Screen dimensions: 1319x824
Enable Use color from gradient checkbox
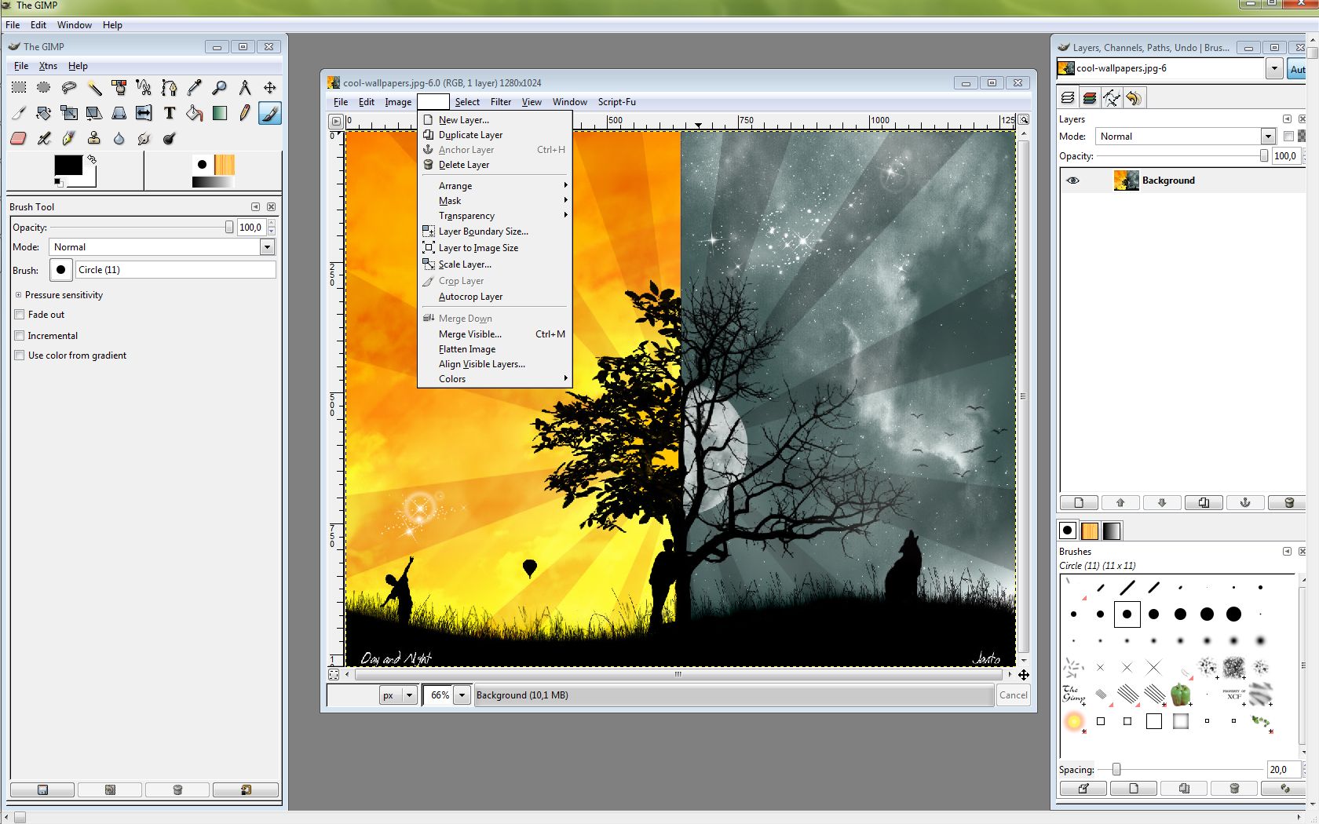pyautogui.click(x=20, y=355)
